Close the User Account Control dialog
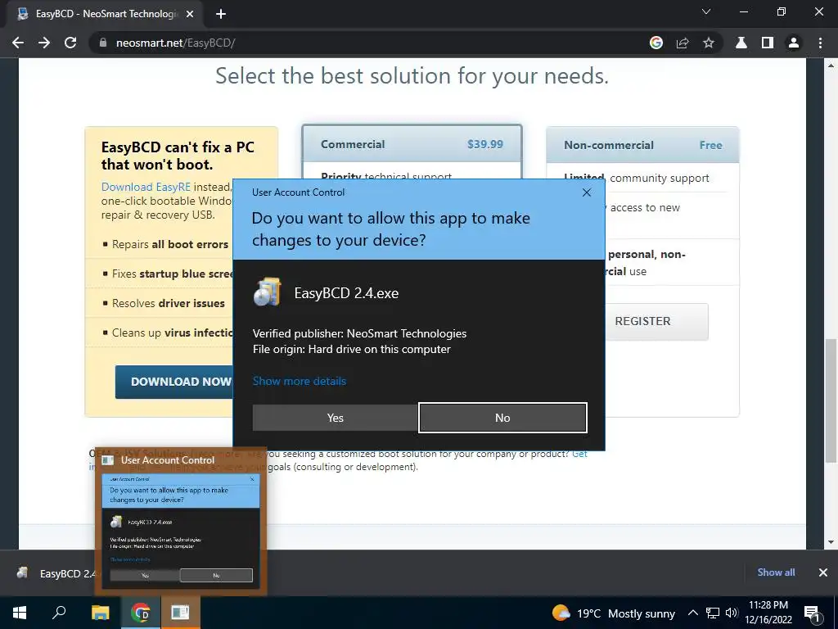This screenshot has height=629, width=838. [586, 192]
